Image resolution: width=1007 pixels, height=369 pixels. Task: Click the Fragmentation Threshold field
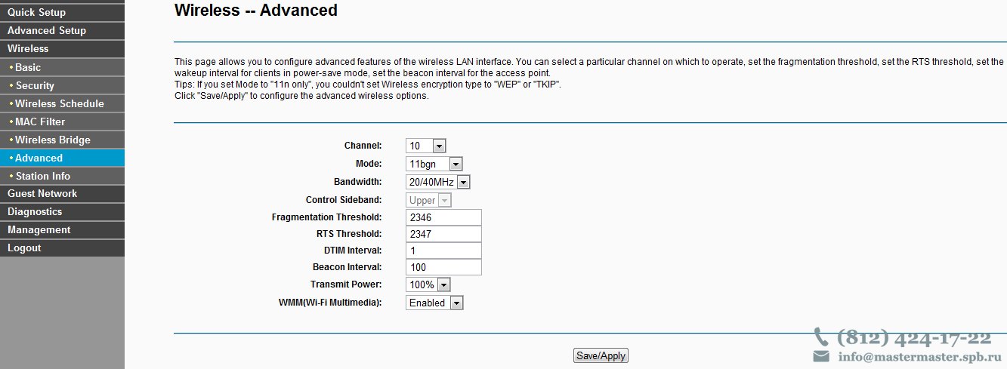(x=443, y=217)
